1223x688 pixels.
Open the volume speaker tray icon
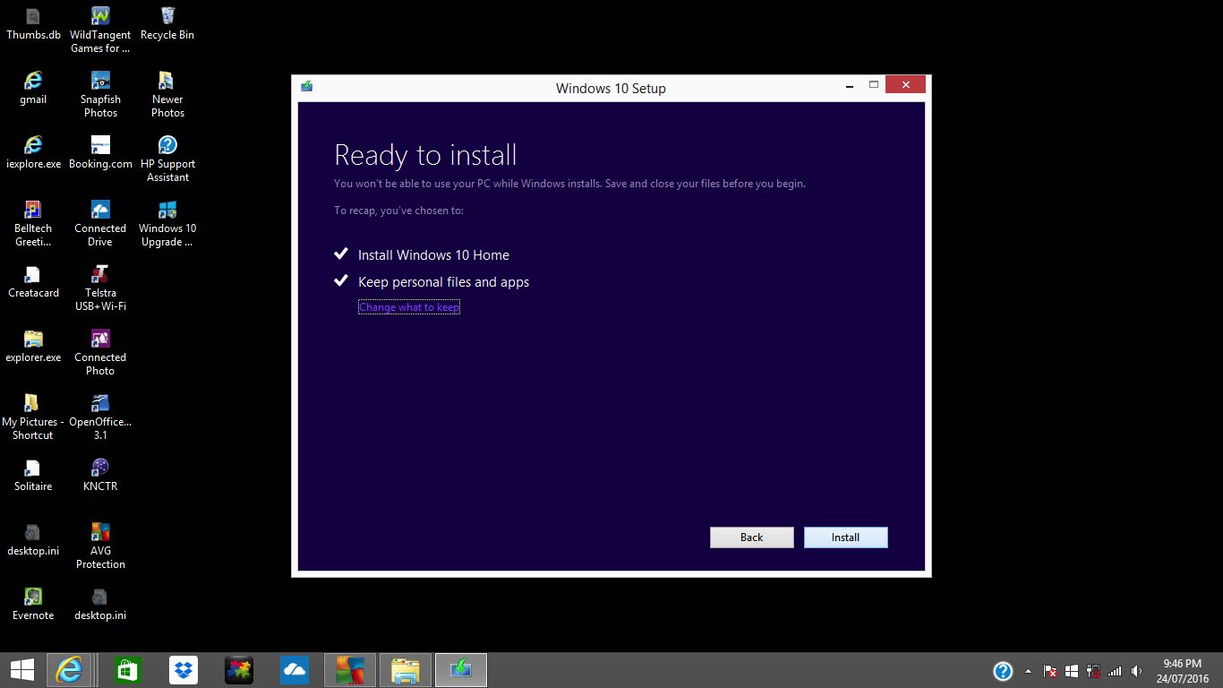point(1136,671)
